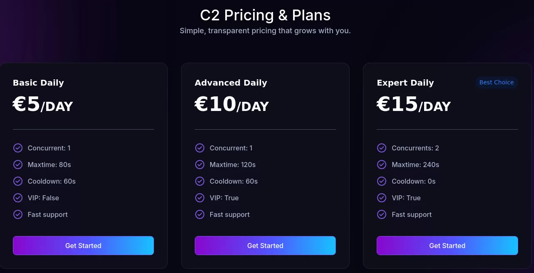Click the 'C2 Pricing & Plans' page heading
Screen dimensions: 534x273
[266, 15]
